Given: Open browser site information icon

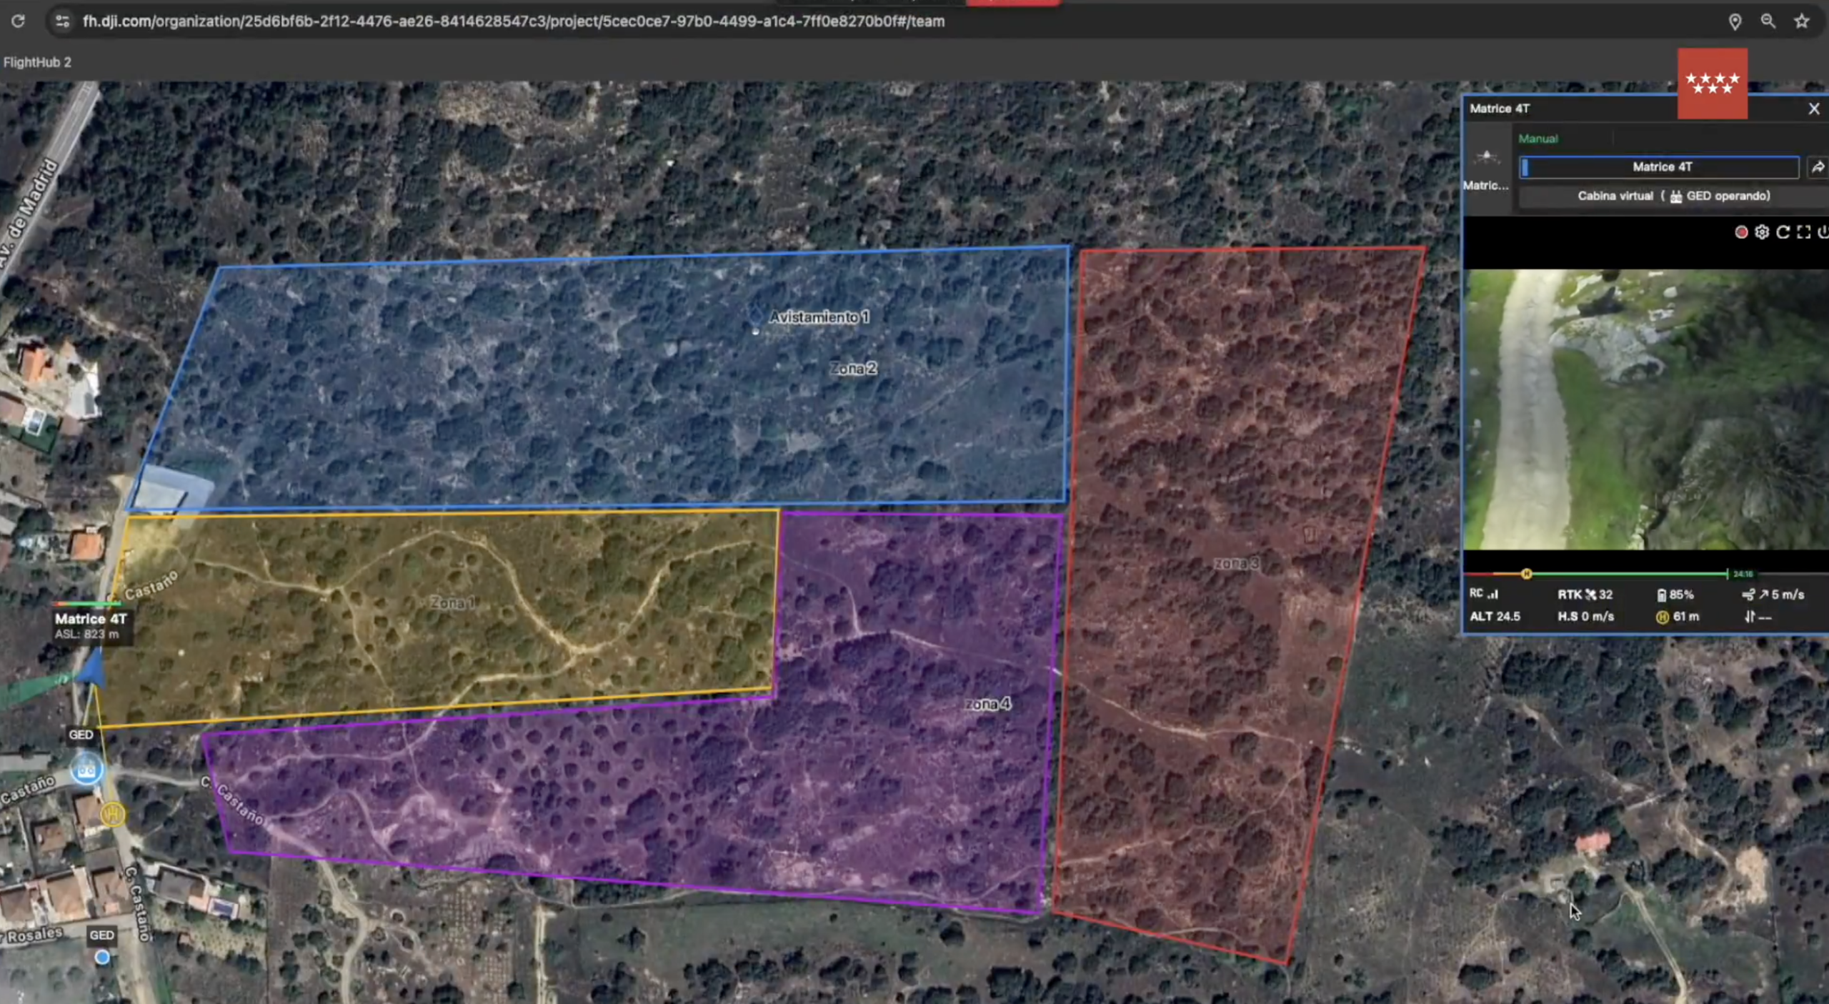Looking at the screenshot, I should point(63,21).
